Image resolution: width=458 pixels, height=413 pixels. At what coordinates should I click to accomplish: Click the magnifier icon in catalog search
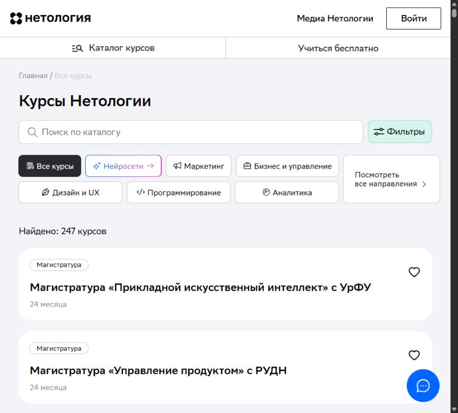tap(32, 132)
